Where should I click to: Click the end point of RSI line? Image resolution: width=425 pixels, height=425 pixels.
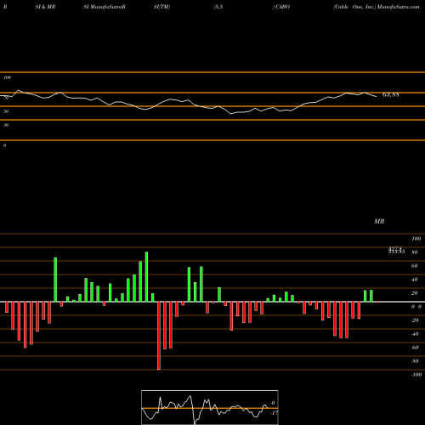(x=377, y=97)
